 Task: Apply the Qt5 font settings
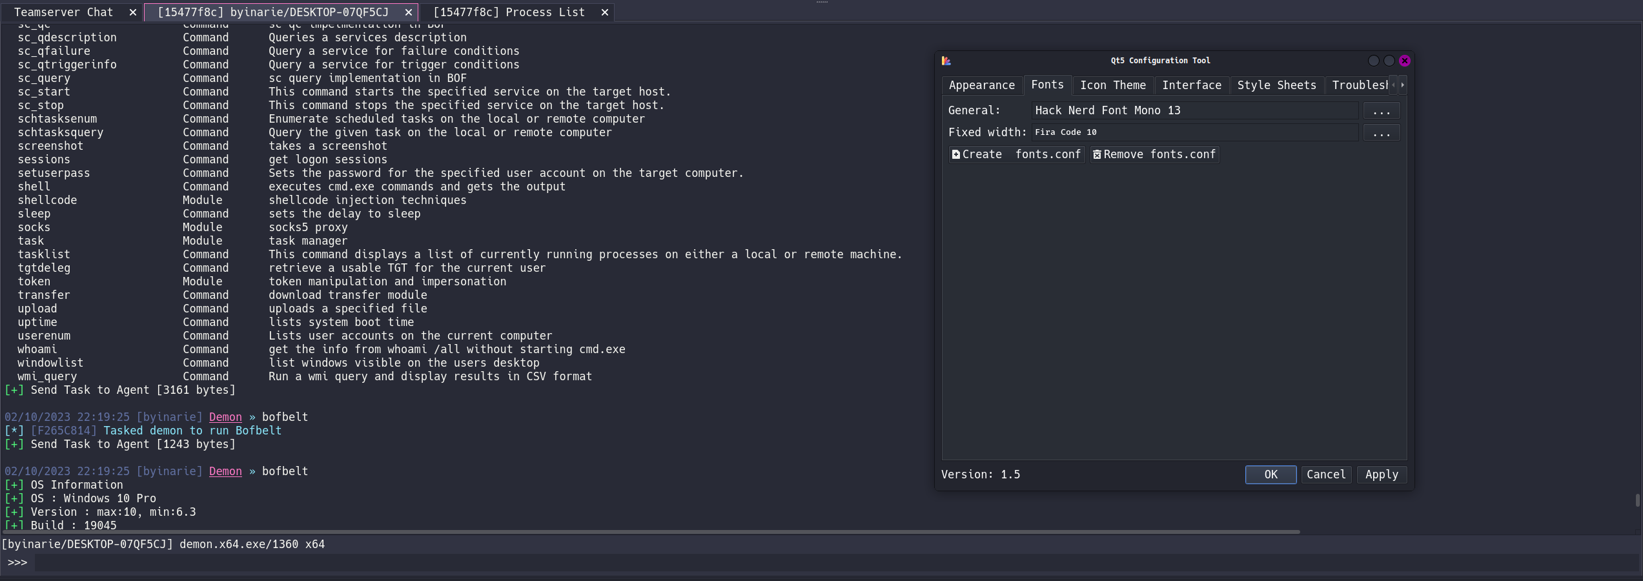1381,474
